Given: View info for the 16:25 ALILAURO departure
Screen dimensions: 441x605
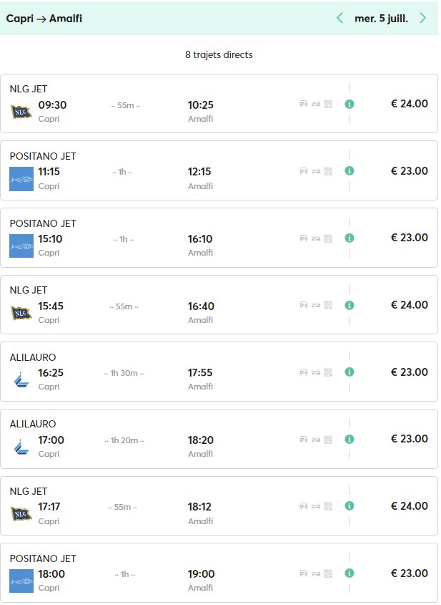Looking at the screenshot, I should [349, 372].
